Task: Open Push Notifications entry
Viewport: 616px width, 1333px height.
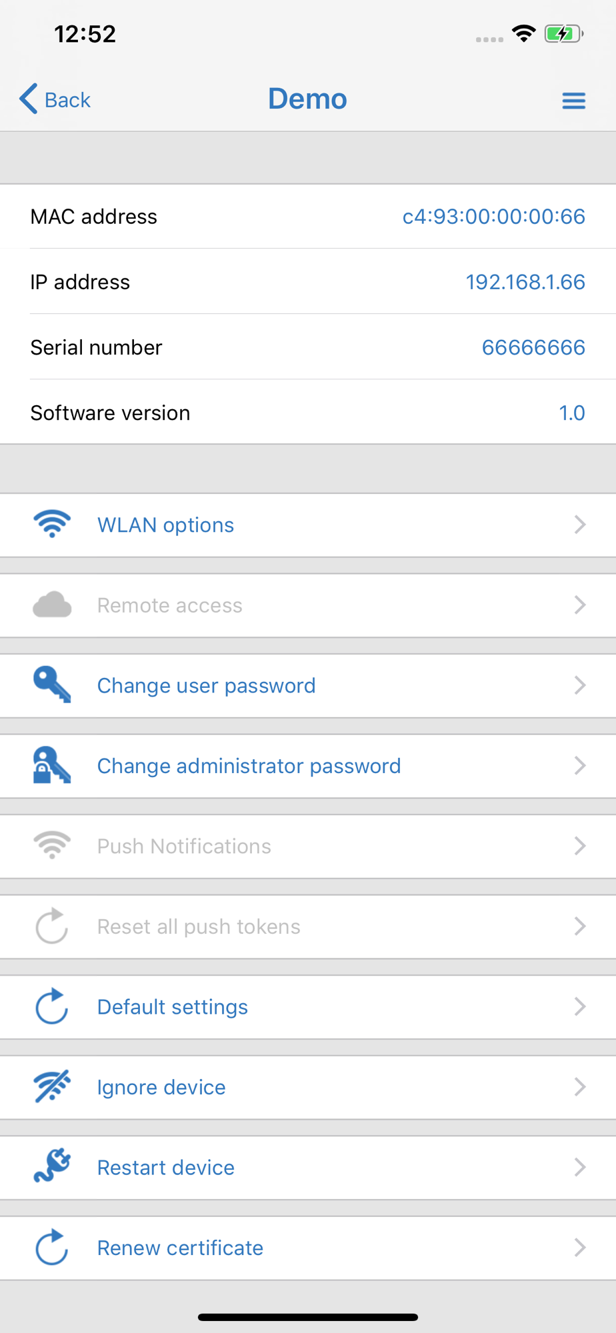Action: tap(184, 846)
